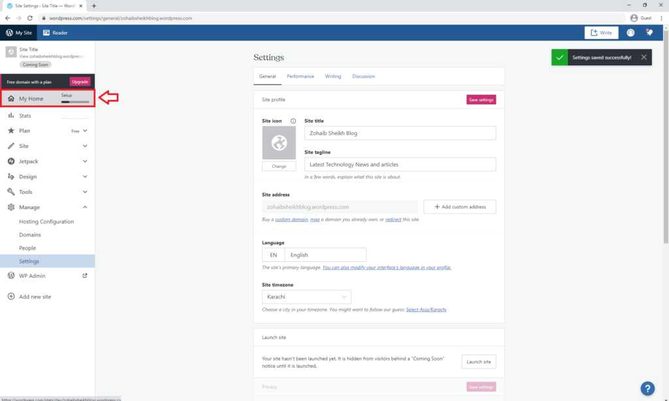Click the browser address bar
The height and width of the screenshot is (401, 669).
(x=333, y=18)
